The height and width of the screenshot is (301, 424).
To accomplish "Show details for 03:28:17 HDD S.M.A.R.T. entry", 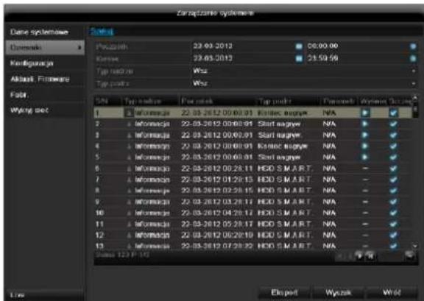I will [x=393, y=202].
